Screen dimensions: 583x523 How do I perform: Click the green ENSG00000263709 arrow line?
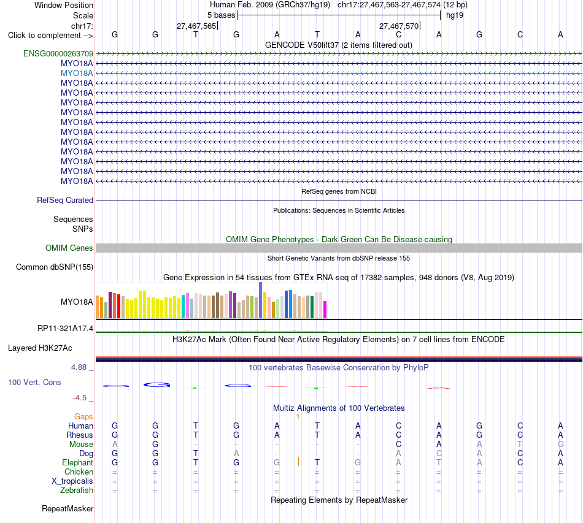pyautogui.click(x=339, y=54)
